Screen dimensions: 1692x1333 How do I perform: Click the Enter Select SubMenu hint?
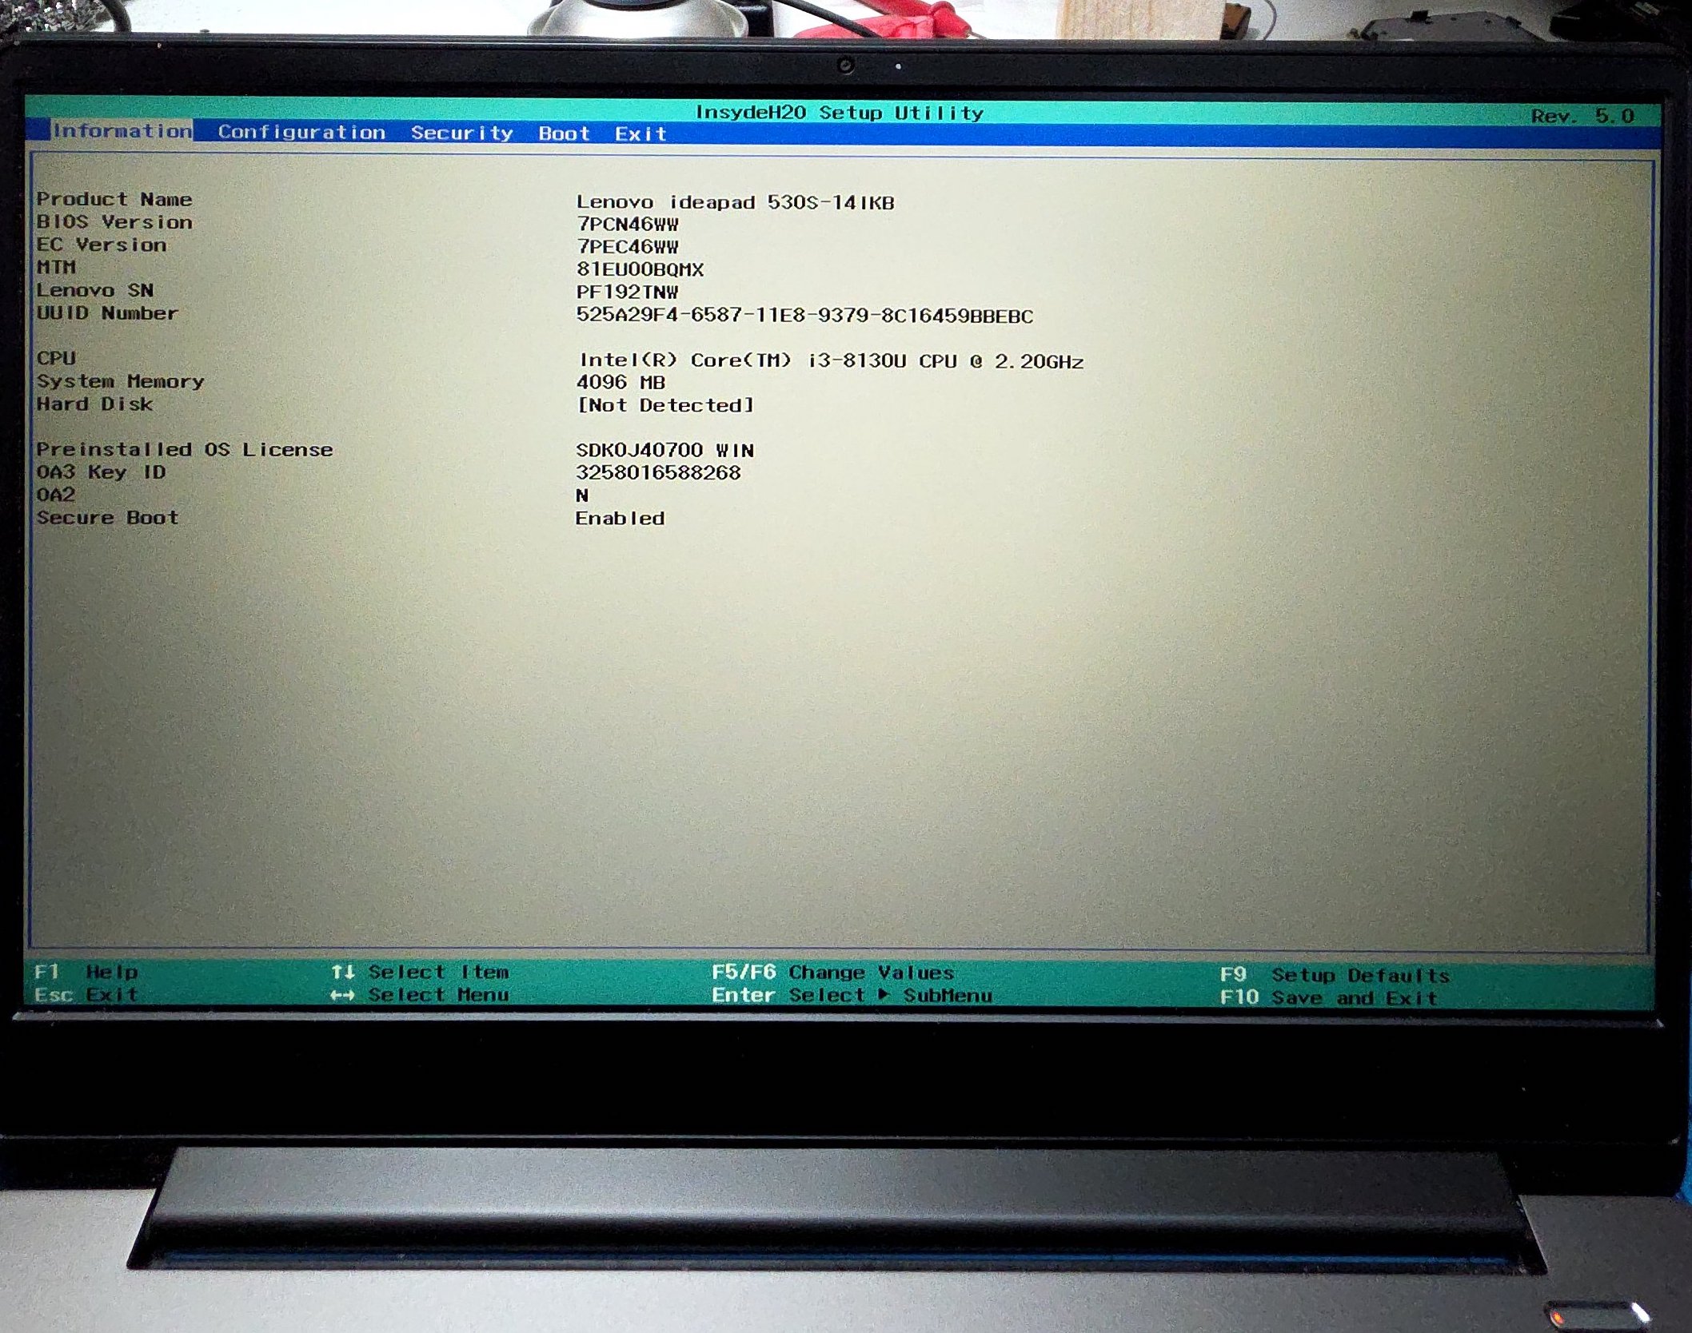852,996
